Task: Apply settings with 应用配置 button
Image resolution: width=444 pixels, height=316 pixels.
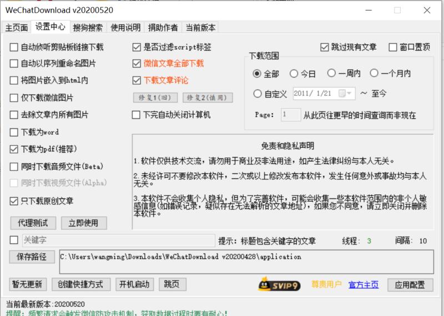Action: point(410,285)
